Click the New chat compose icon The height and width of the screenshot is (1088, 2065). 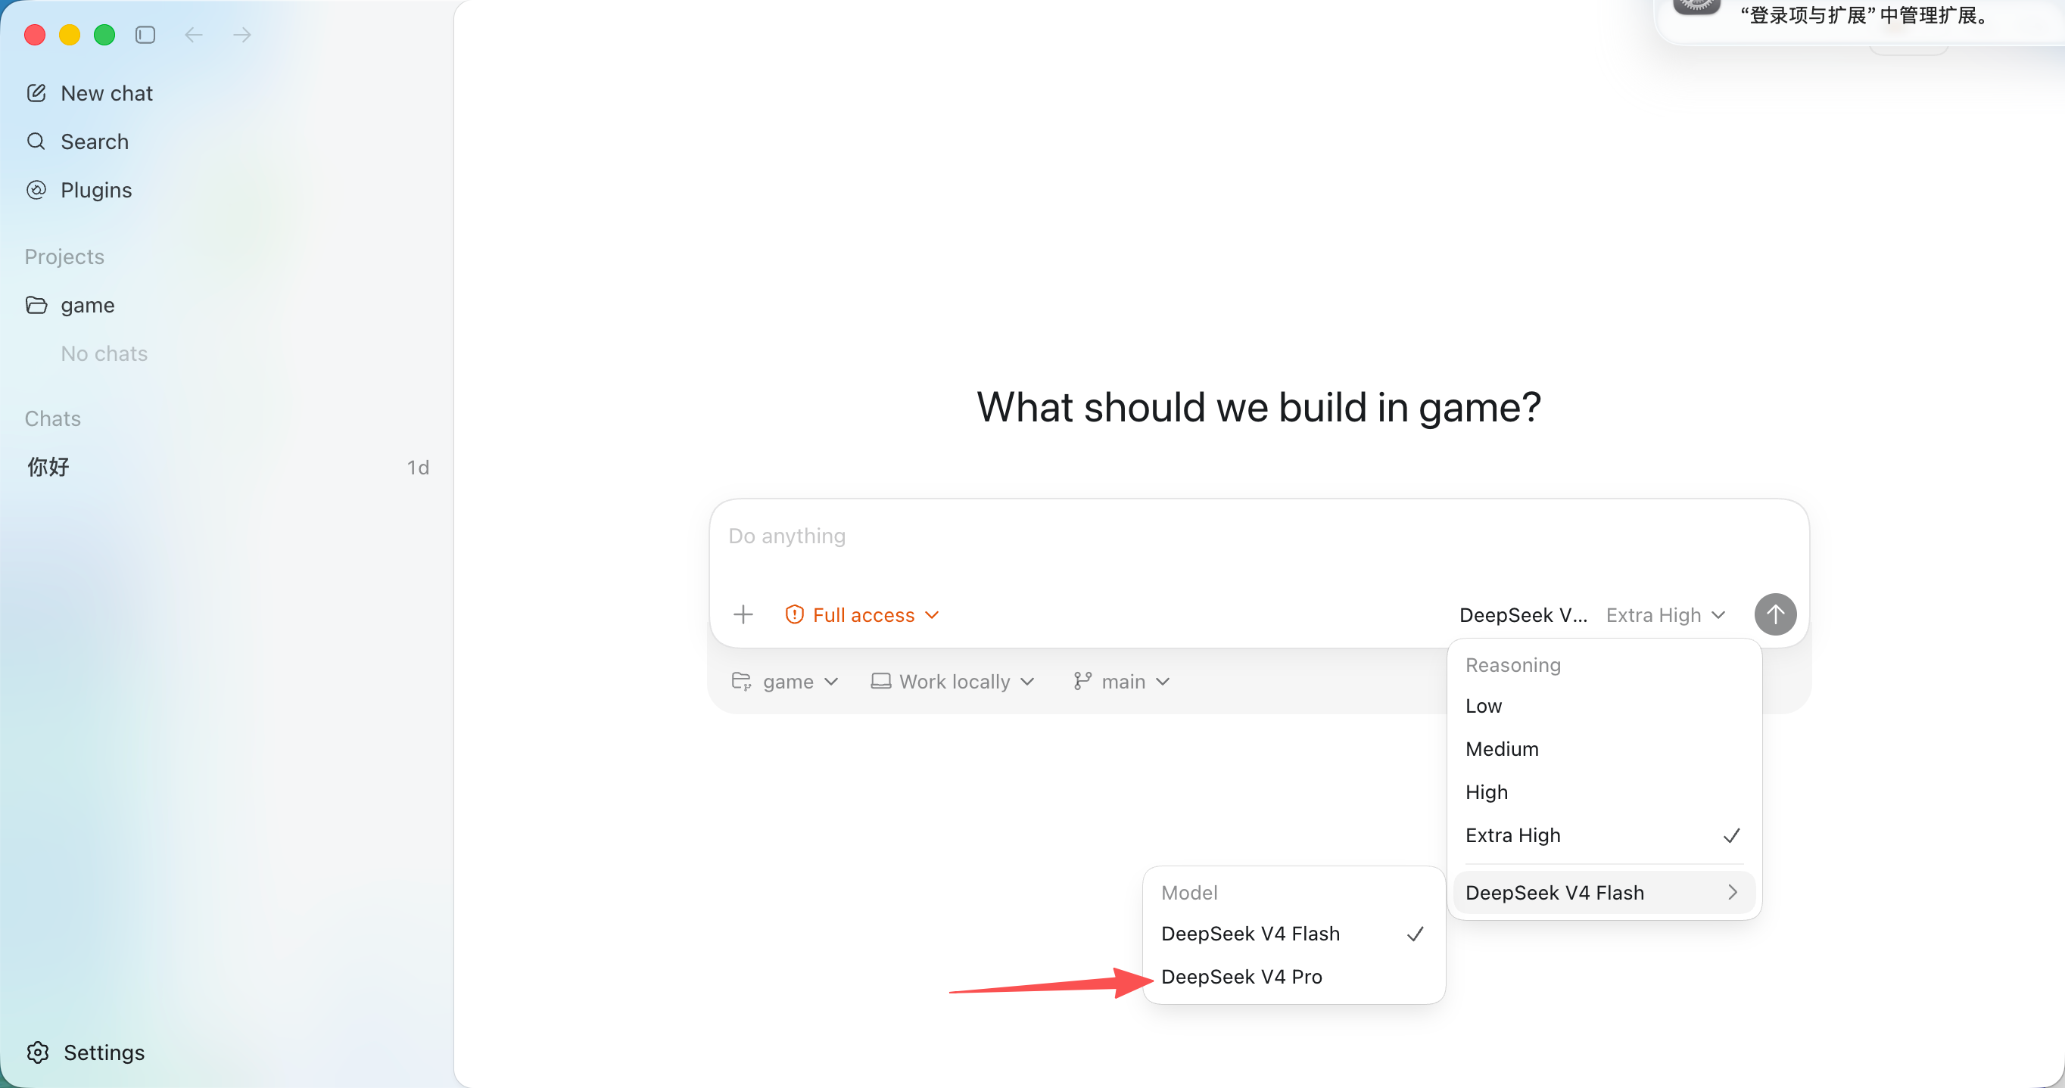[36, 93]
